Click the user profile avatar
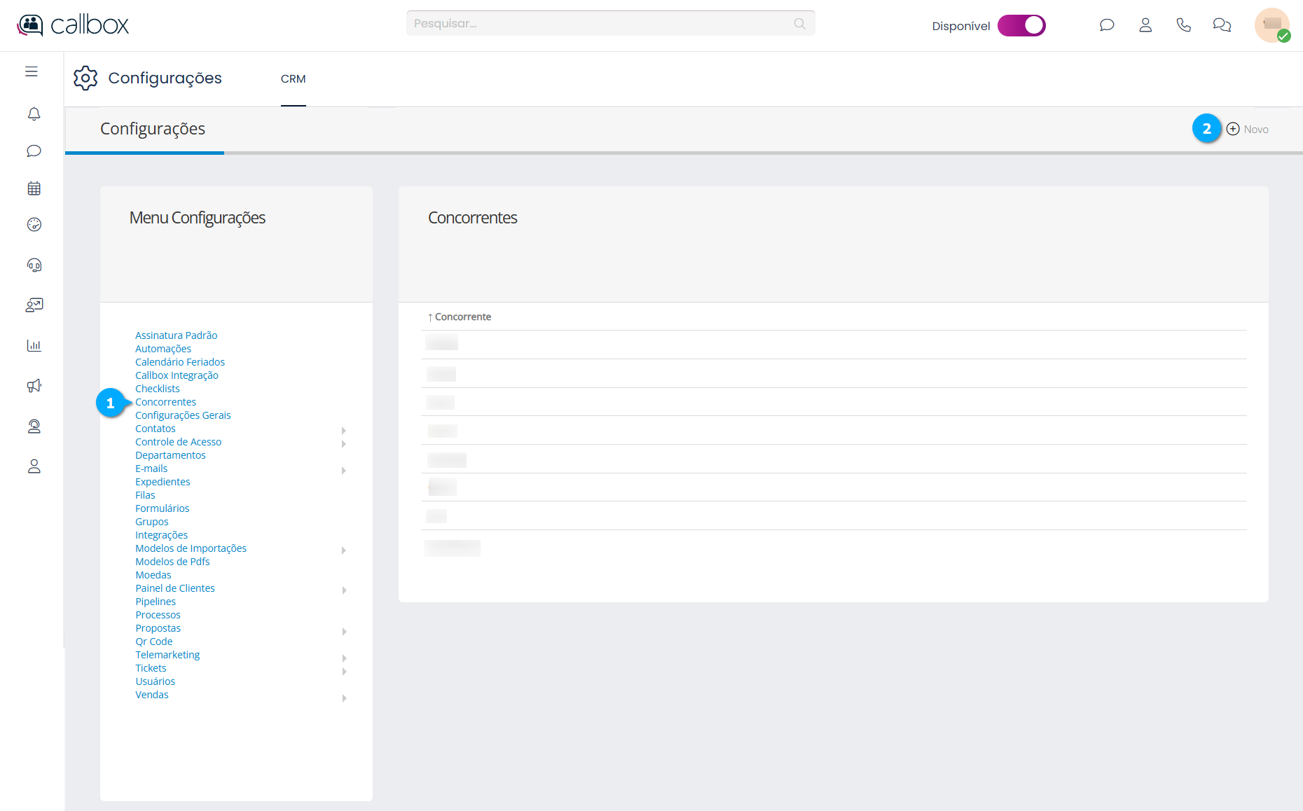 click(x=1271, y=25)
